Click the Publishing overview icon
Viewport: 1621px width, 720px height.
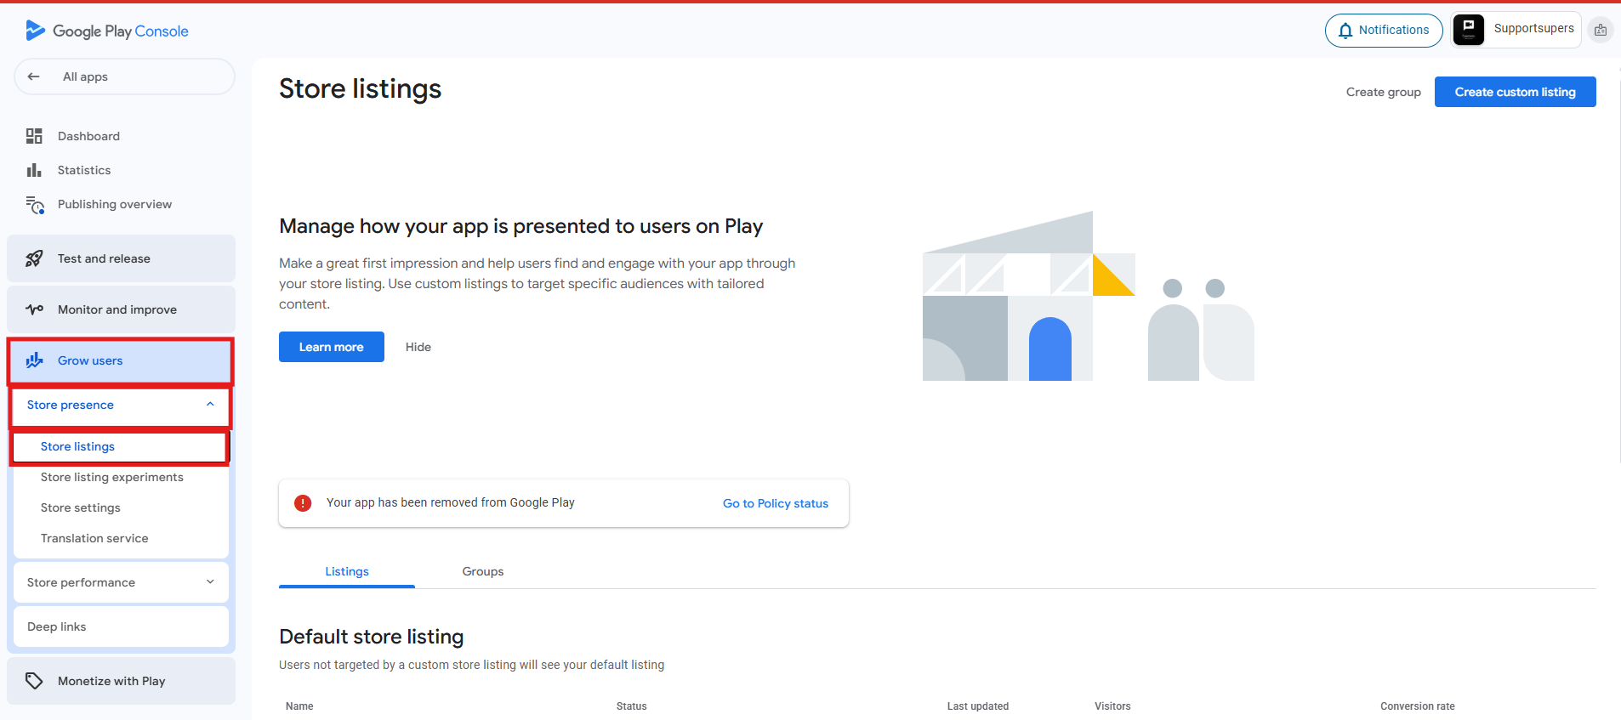[35, 205]
